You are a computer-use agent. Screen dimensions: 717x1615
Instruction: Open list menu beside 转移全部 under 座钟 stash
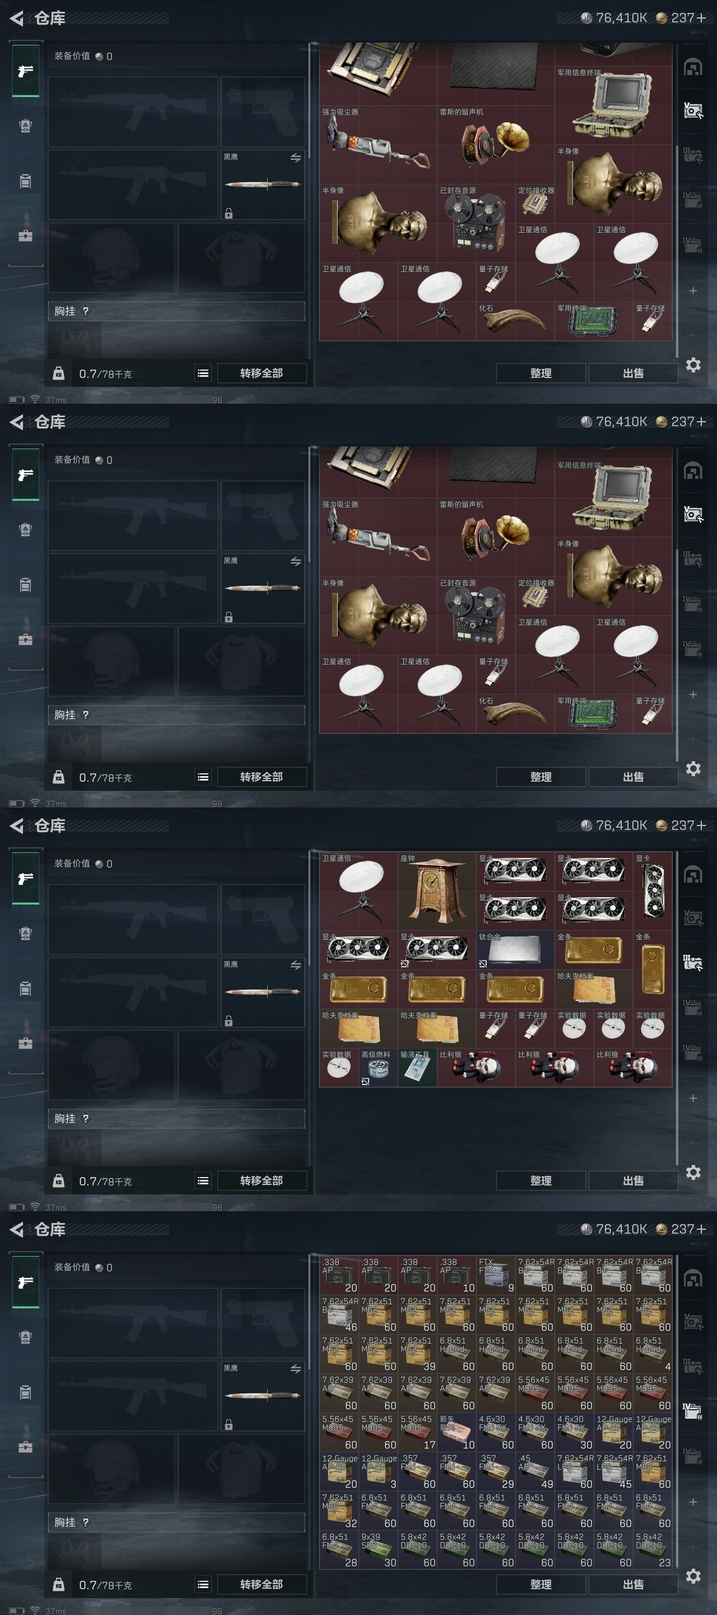click(x=203, y=1180)
